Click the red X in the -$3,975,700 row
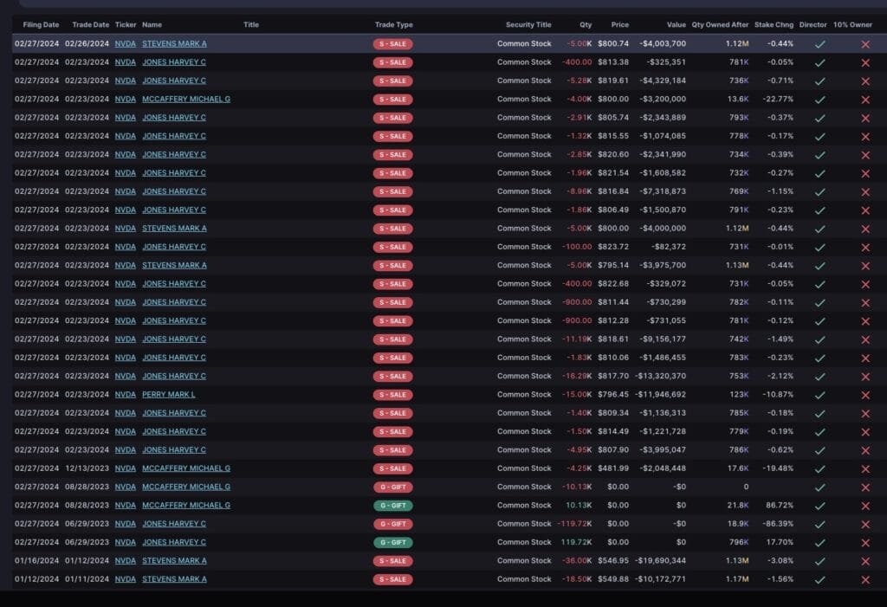Screen dimensions: 887x607 pyautogui.click(x=865, y=266)
